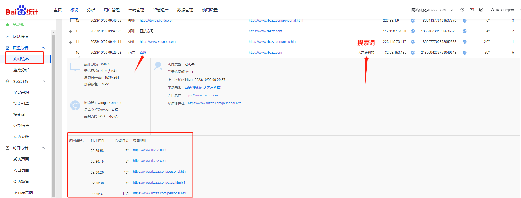Click the report icon next to notifications
The height and width of the screenshot is (198, 521).
481,10
